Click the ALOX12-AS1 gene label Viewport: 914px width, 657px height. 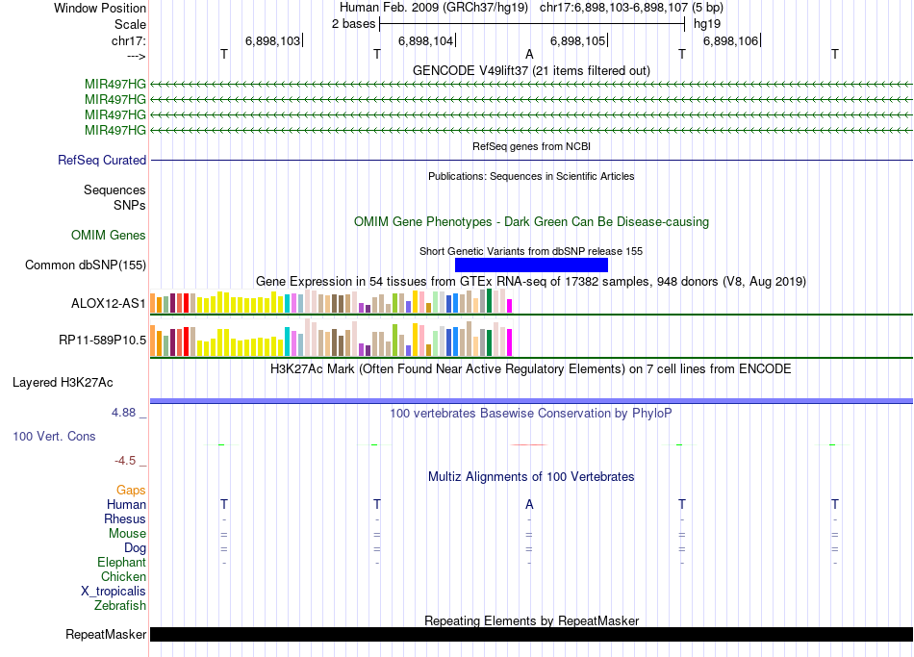point(108,303)
